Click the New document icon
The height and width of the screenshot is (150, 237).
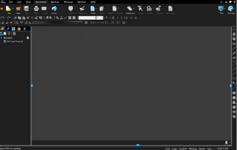[9, 9]
